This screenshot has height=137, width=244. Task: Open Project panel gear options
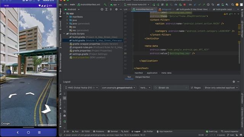[x=116, y=9]
